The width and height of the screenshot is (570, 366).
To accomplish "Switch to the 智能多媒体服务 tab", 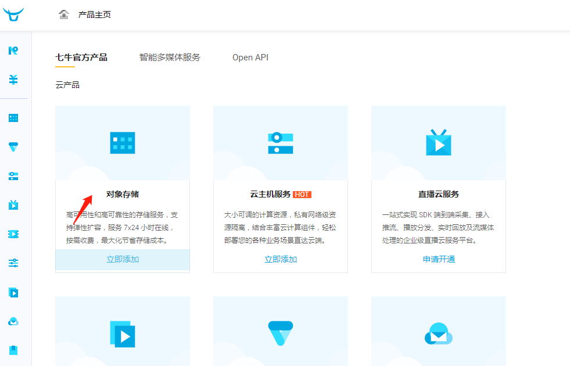I will (x=170, y=58).
